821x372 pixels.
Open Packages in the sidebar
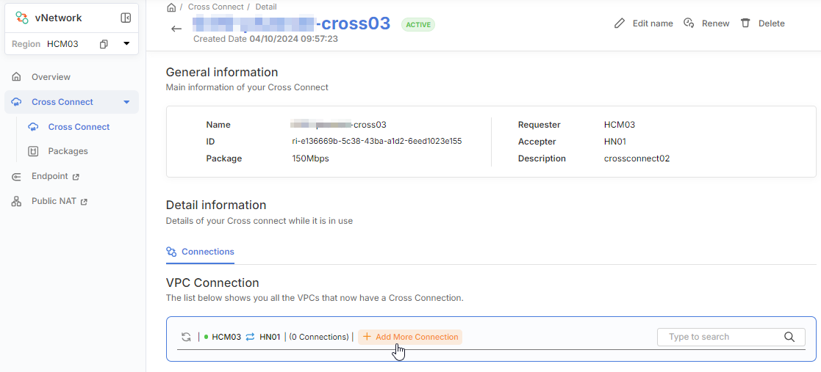point(68,151)
